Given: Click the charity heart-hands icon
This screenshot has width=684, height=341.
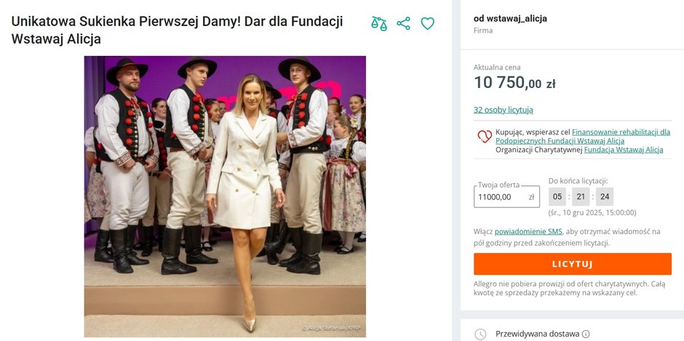Looking at the screenshot, I should point(484,137).
